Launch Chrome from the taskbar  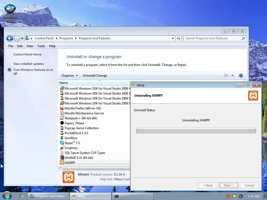(21, 196)
